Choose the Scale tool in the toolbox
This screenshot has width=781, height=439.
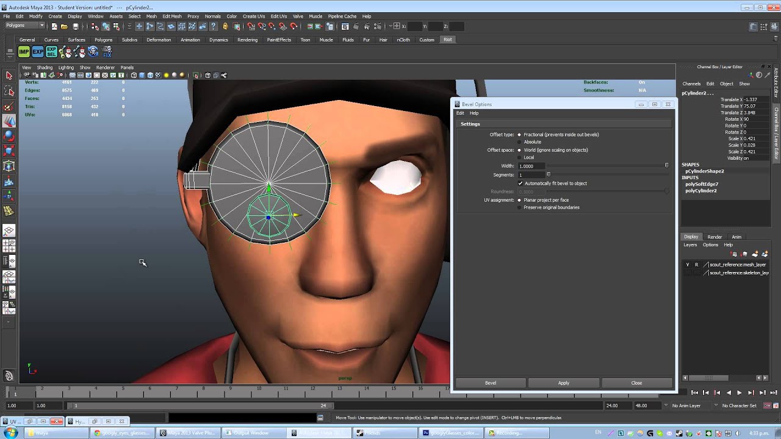9,151
